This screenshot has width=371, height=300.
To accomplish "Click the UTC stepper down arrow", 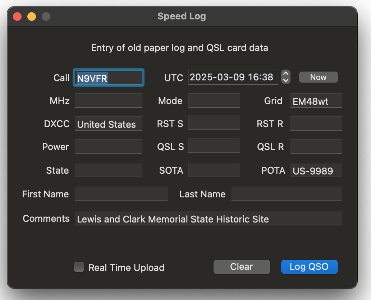I will [x=285, y=80].
